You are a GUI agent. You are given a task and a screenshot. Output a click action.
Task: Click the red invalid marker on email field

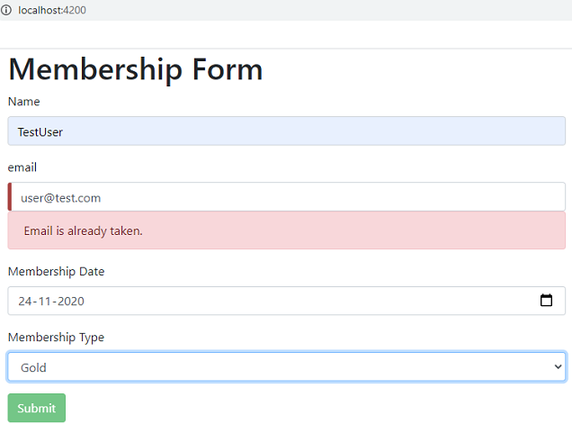click(x=10, y=197)
